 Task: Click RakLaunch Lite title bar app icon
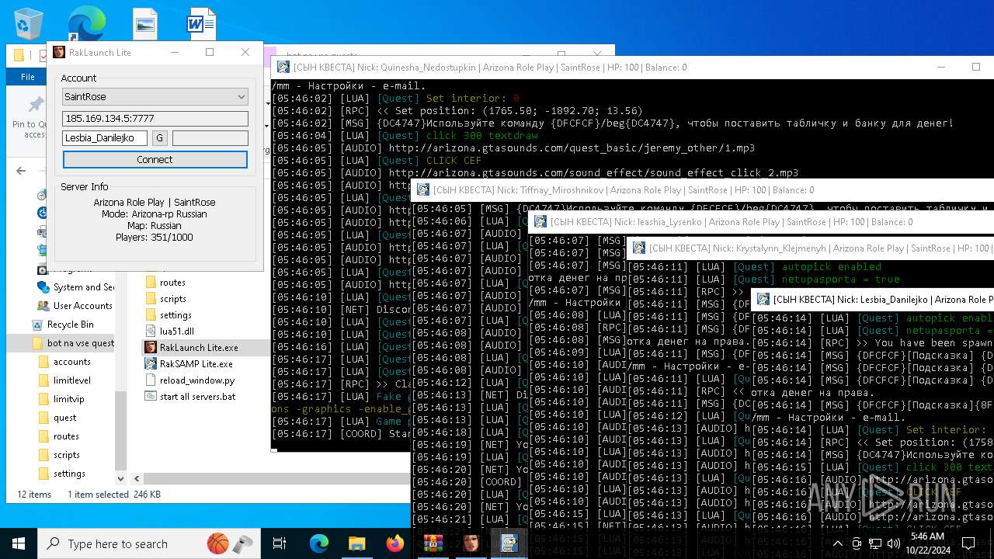pyautogui.click(x=59, y=52)
